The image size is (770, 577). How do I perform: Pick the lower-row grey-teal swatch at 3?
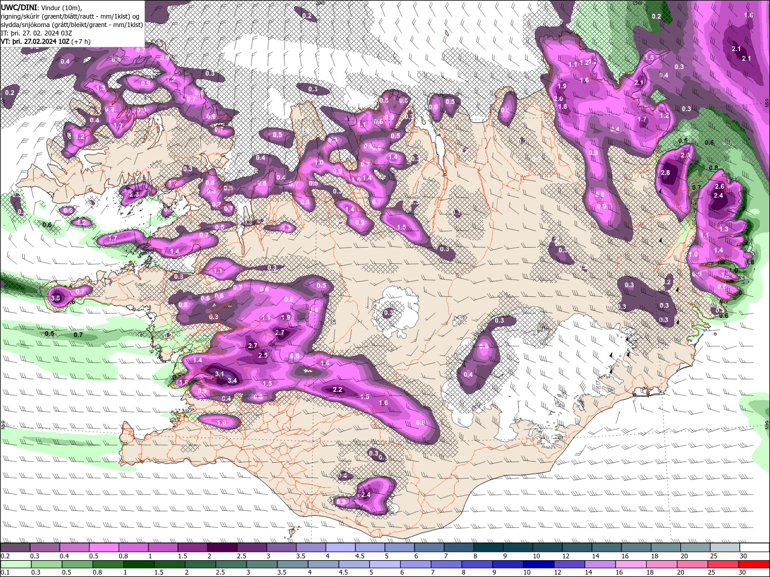[x=262, y=564]
